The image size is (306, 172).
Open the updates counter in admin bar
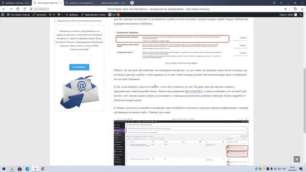pos(52,15)
